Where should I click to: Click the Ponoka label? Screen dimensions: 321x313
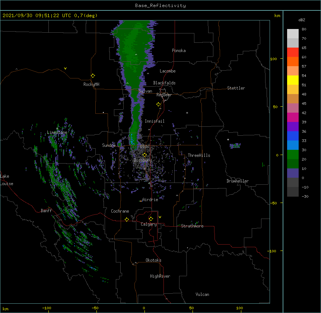tap(179, 51)
